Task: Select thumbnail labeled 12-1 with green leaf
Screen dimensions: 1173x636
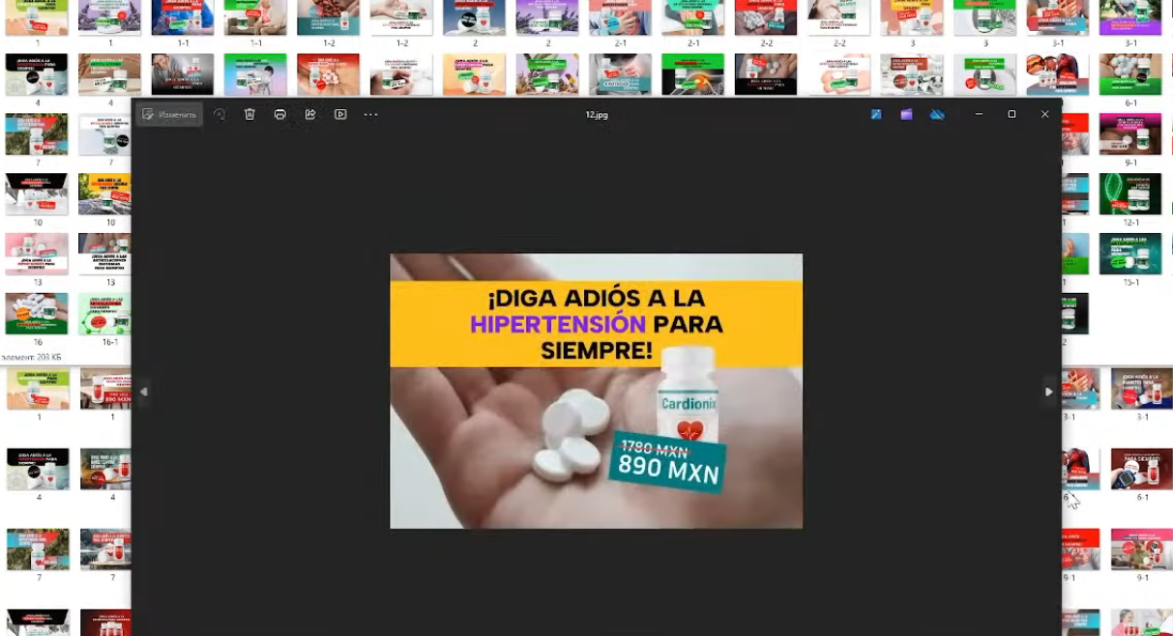Action: (x=1129, y=194)
